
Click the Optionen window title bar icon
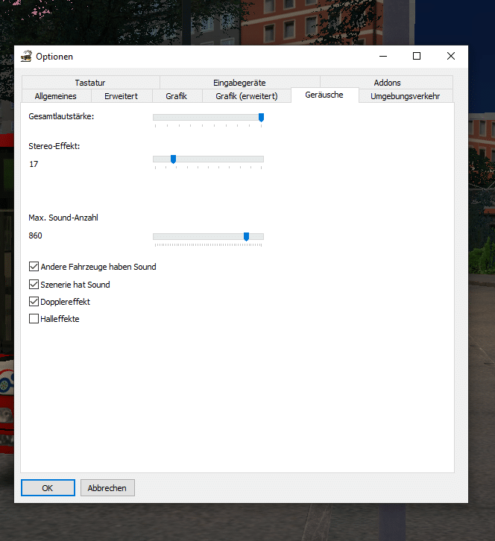pyautogui.click(x=27, y=57)
